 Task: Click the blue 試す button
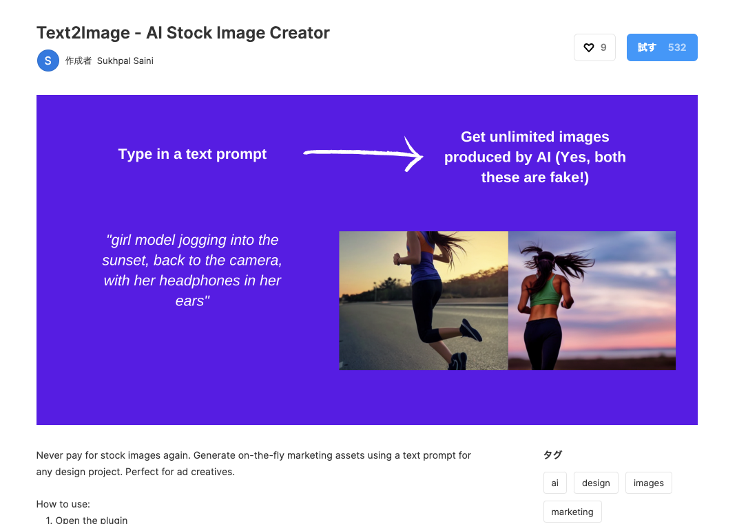pos(661,47)
